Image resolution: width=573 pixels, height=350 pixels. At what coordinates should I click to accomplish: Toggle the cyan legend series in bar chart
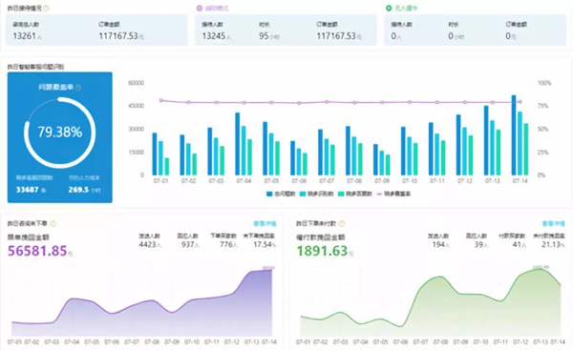tap(316, 194)
